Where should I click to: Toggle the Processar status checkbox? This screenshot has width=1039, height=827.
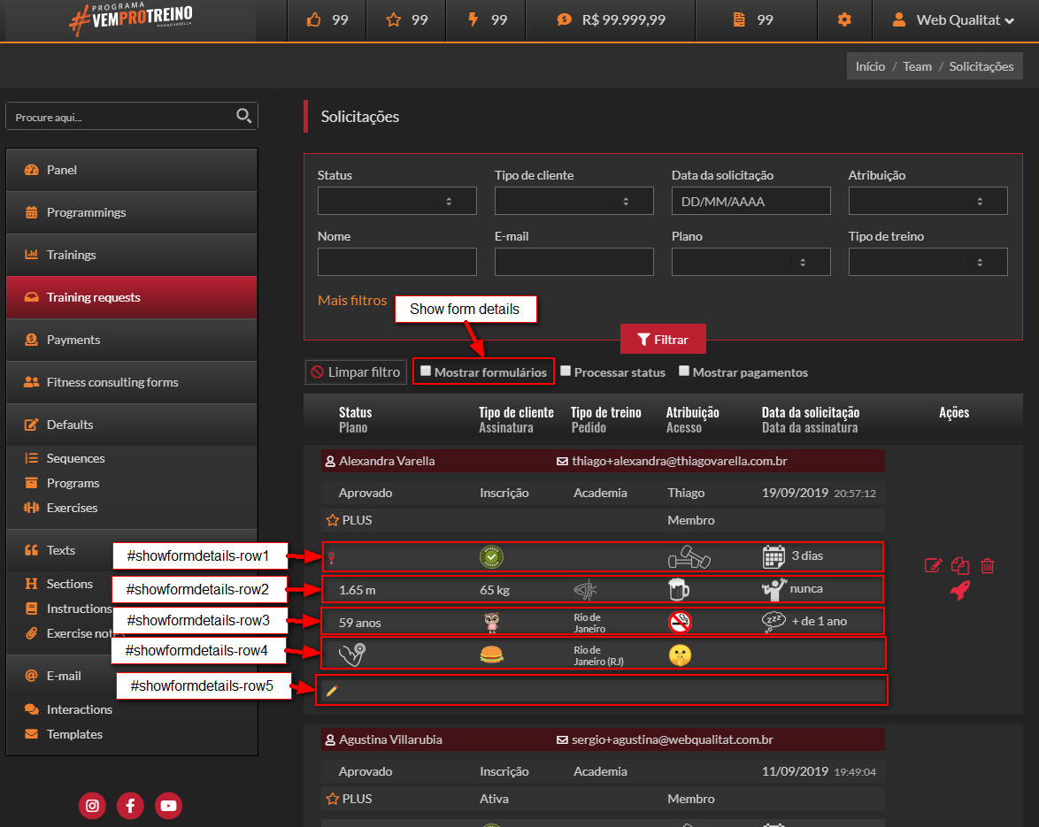(x=566, y=371)
